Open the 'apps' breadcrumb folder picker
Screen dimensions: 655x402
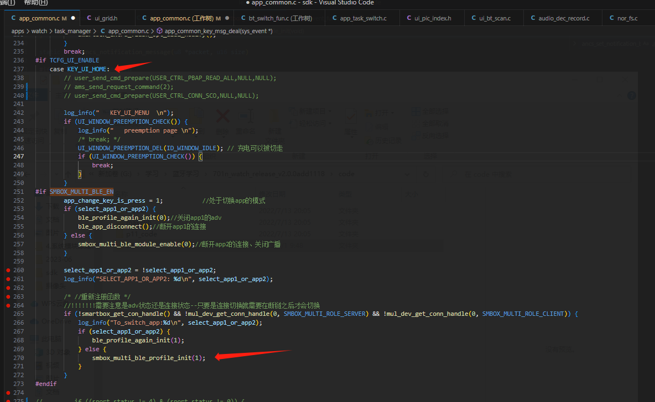coord(18,31)
